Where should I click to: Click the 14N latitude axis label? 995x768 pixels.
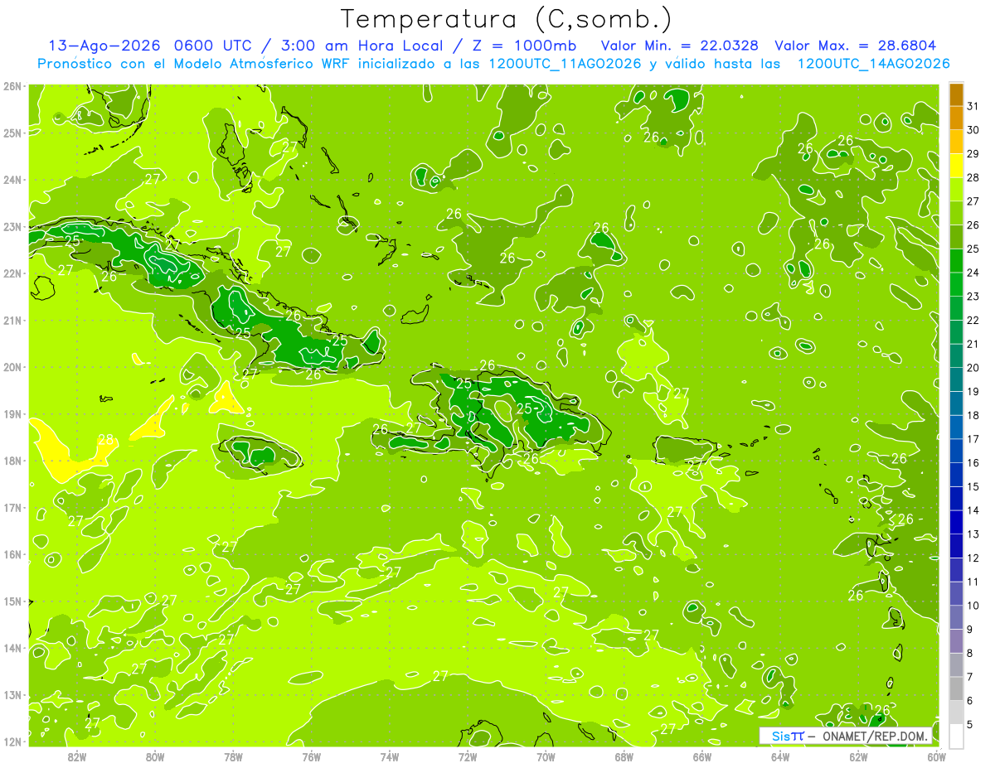click(12, 648)
